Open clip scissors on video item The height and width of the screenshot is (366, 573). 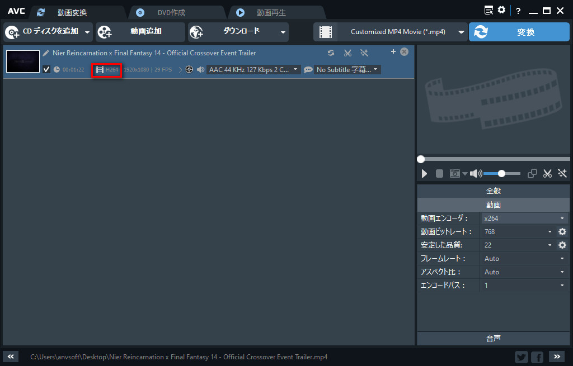tap(347, 53)
